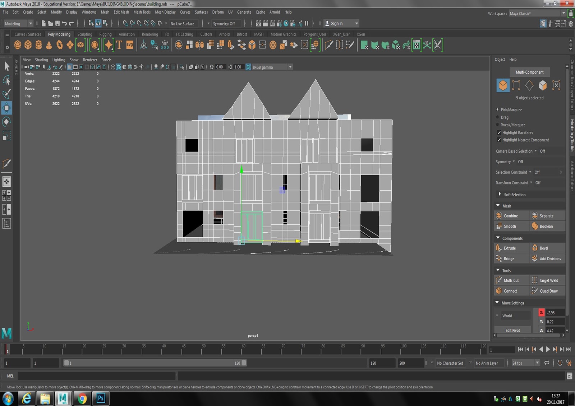The height and width of the screenshot is (406, 575).
Task: Open Photoshop from the taskbar
Action: 101,398
